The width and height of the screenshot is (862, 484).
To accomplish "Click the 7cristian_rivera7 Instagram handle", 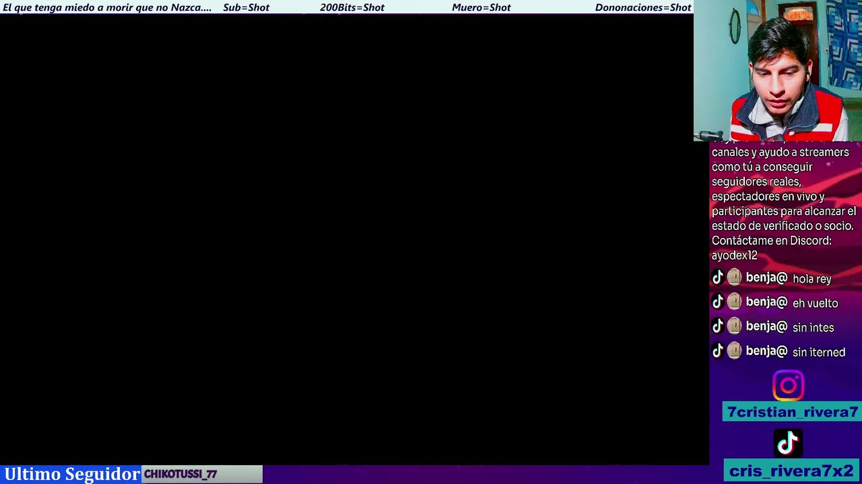I will (x=792, y=412).
